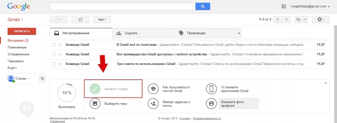Click Степан's profile avatar in the chat panel

11,78
